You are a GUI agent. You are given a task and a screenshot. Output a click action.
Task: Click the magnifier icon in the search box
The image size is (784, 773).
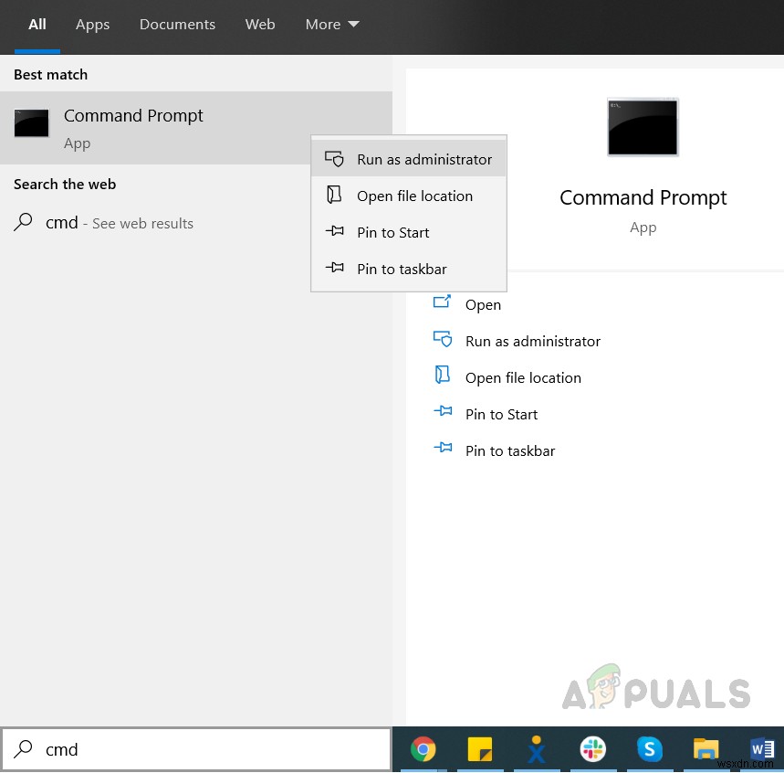(23, 749)
